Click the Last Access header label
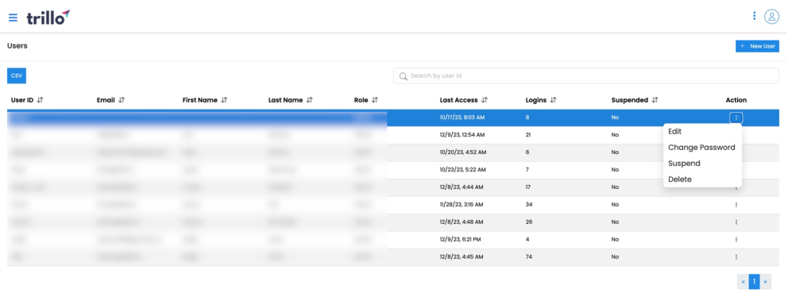 point(458,100)
